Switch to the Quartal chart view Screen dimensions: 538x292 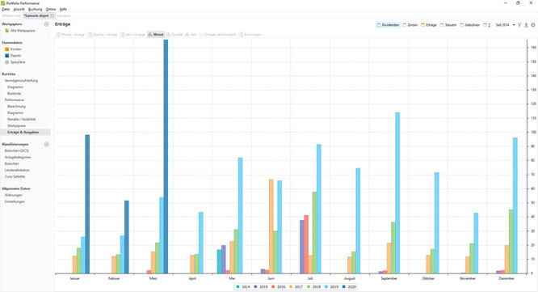click(174, 35)
